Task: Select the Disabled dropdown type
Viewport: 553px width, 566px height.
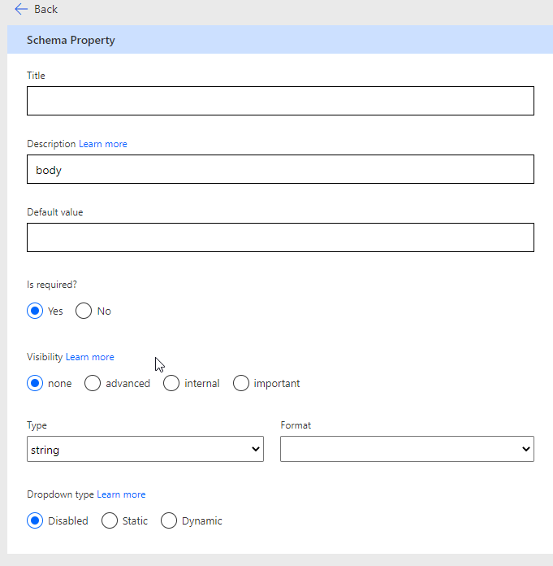Action: [35, 520]
